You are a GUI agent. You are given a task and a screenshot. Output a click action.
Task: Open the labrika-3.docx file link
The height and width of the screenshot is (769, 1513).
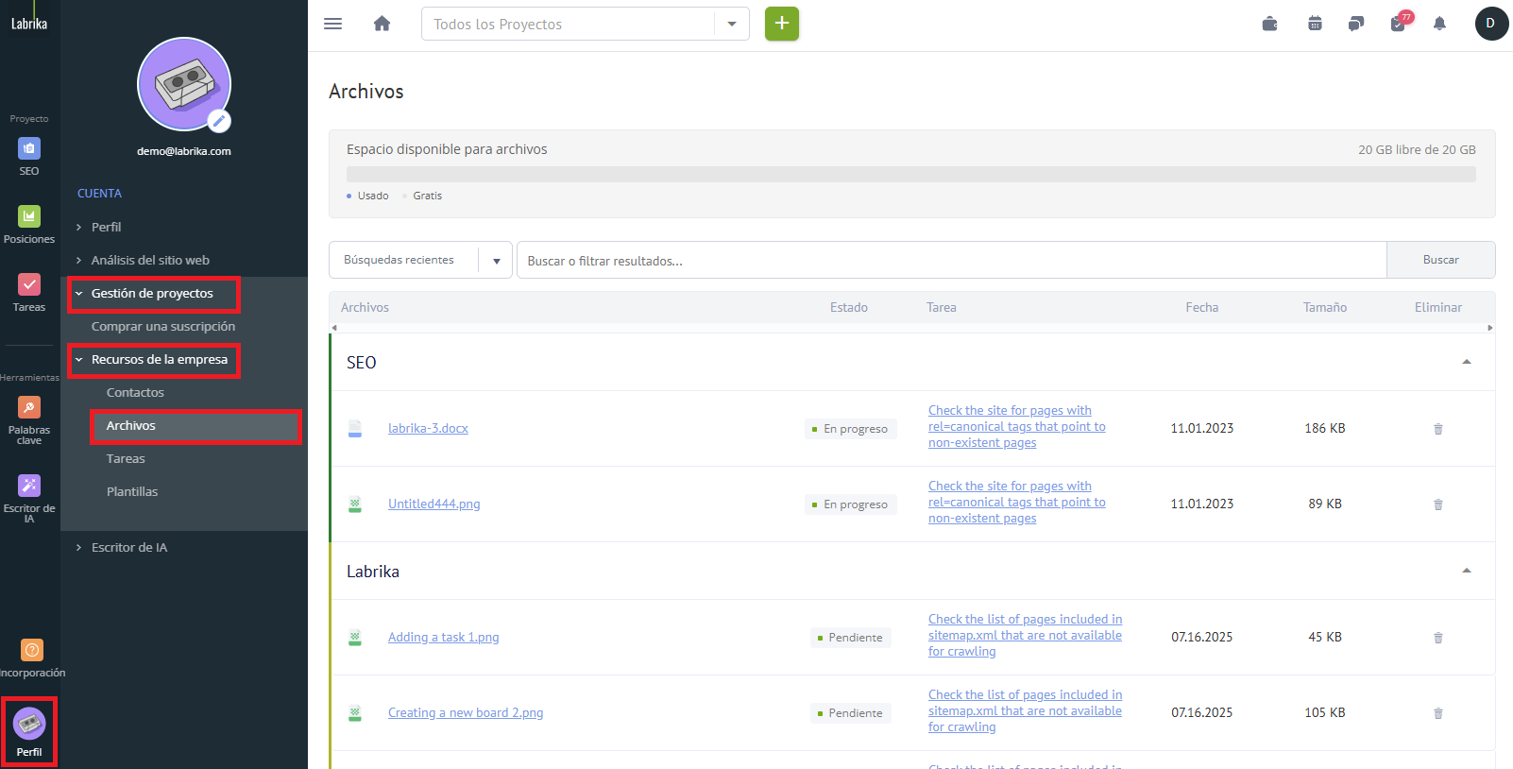[x=428, y=428]
